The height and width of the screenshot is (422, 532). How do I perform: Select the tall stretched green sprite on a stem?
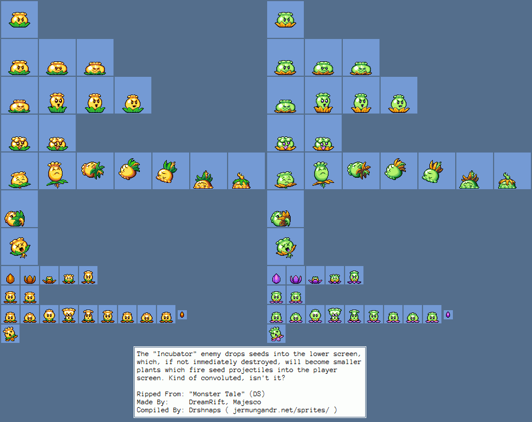point(322,175)
